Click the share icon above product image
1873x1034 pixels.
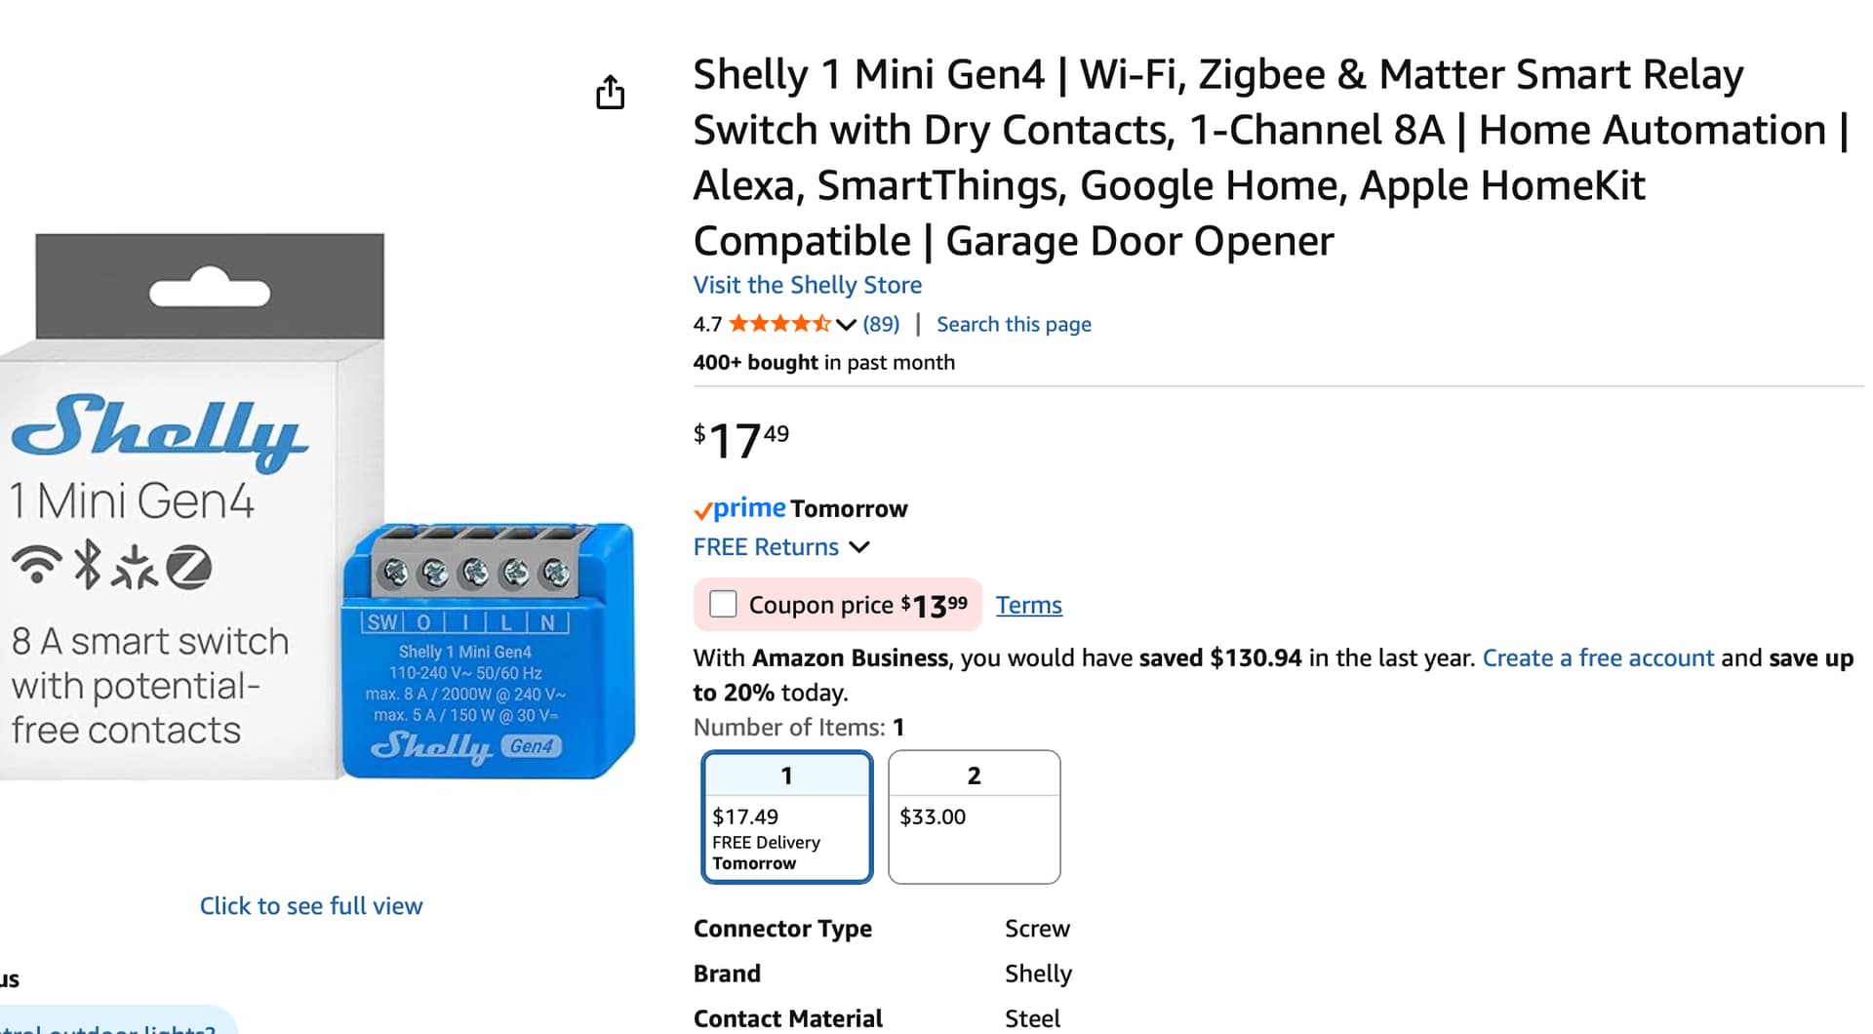(x=610, y=93)
